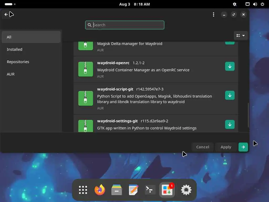Screen dimensions: 269x202
Task: Select the All category
Action: 31,37
